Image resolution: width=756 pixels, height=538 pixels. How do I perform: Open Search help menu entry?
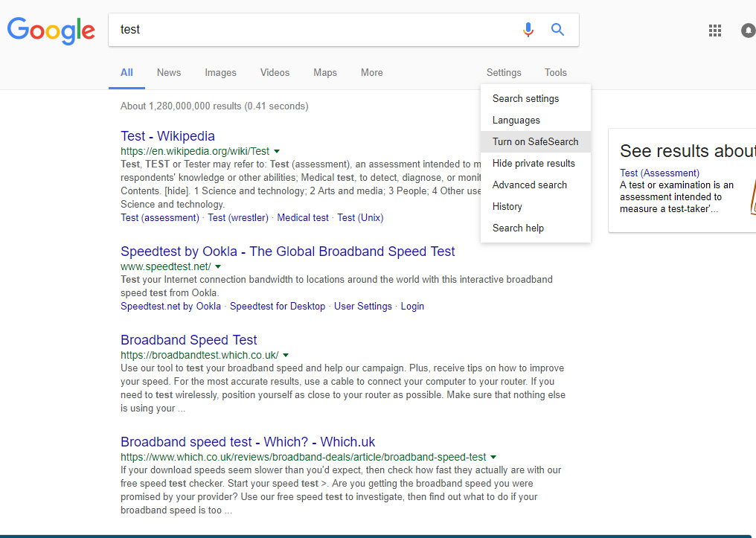536,228
